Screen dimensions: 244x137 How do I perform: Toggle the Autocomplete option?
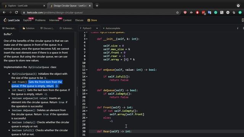coord(112,28)
